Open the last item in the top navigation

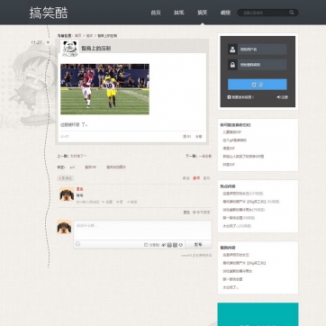coord(225,13)
